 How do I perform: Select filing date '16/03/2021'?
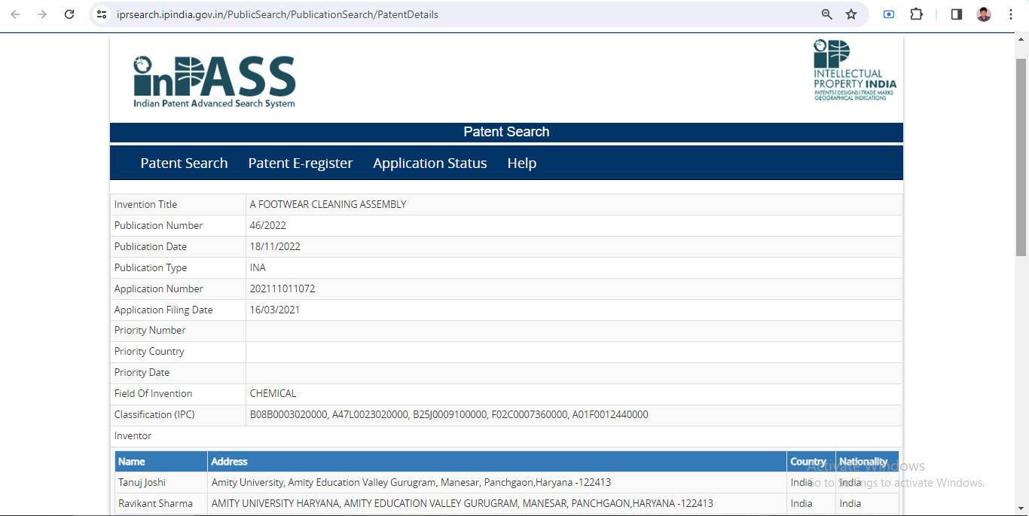pos(275,310)
